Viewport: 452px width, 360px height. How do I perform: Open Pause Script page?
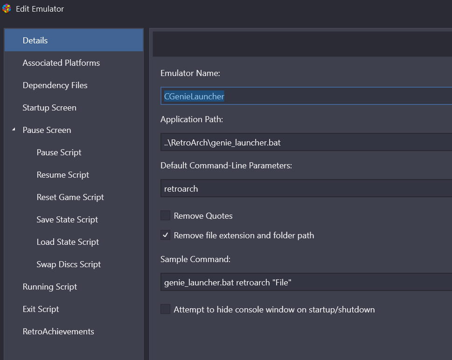click(x=74, y=152)
